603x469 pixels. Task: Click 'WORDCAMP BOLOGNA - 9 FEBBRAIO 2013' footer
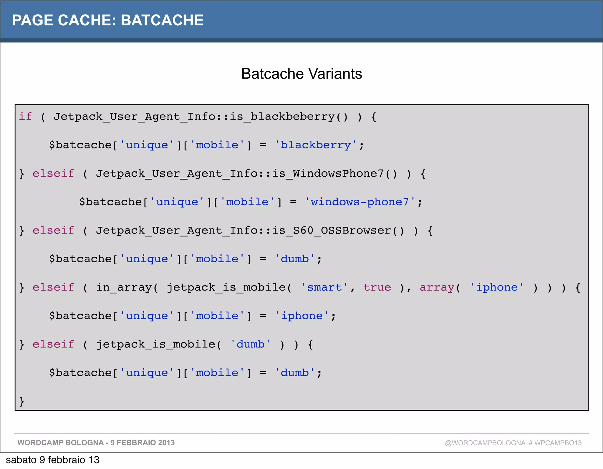[x=96, y=443]
